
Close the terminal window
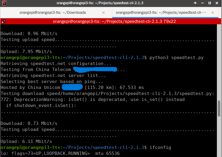point(217,3)
